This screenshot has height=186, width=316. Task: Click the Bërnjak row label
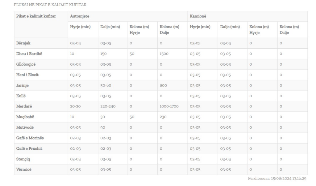click(23, 43)
